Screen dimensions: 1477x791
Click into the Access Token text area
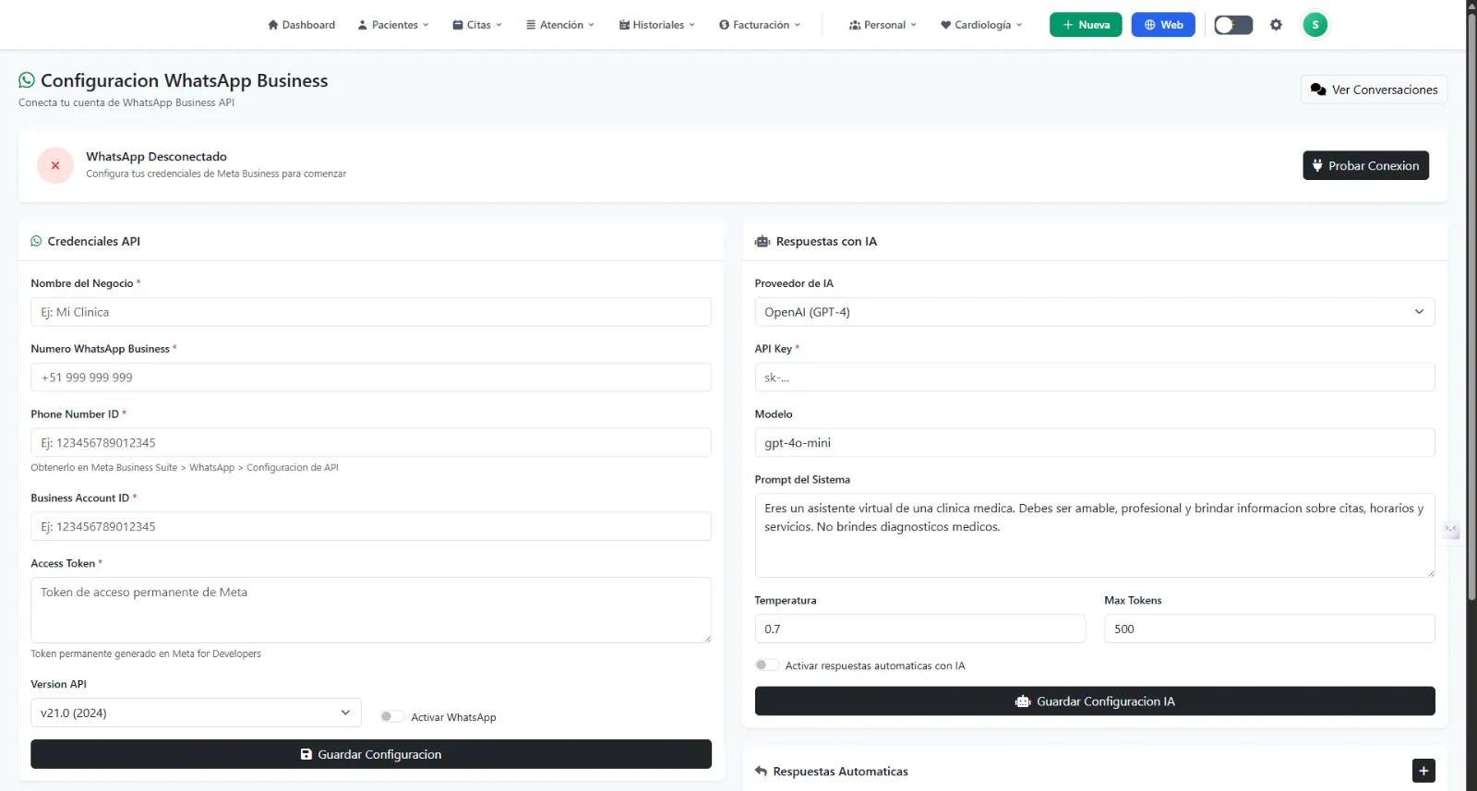[x=370, y=610]
